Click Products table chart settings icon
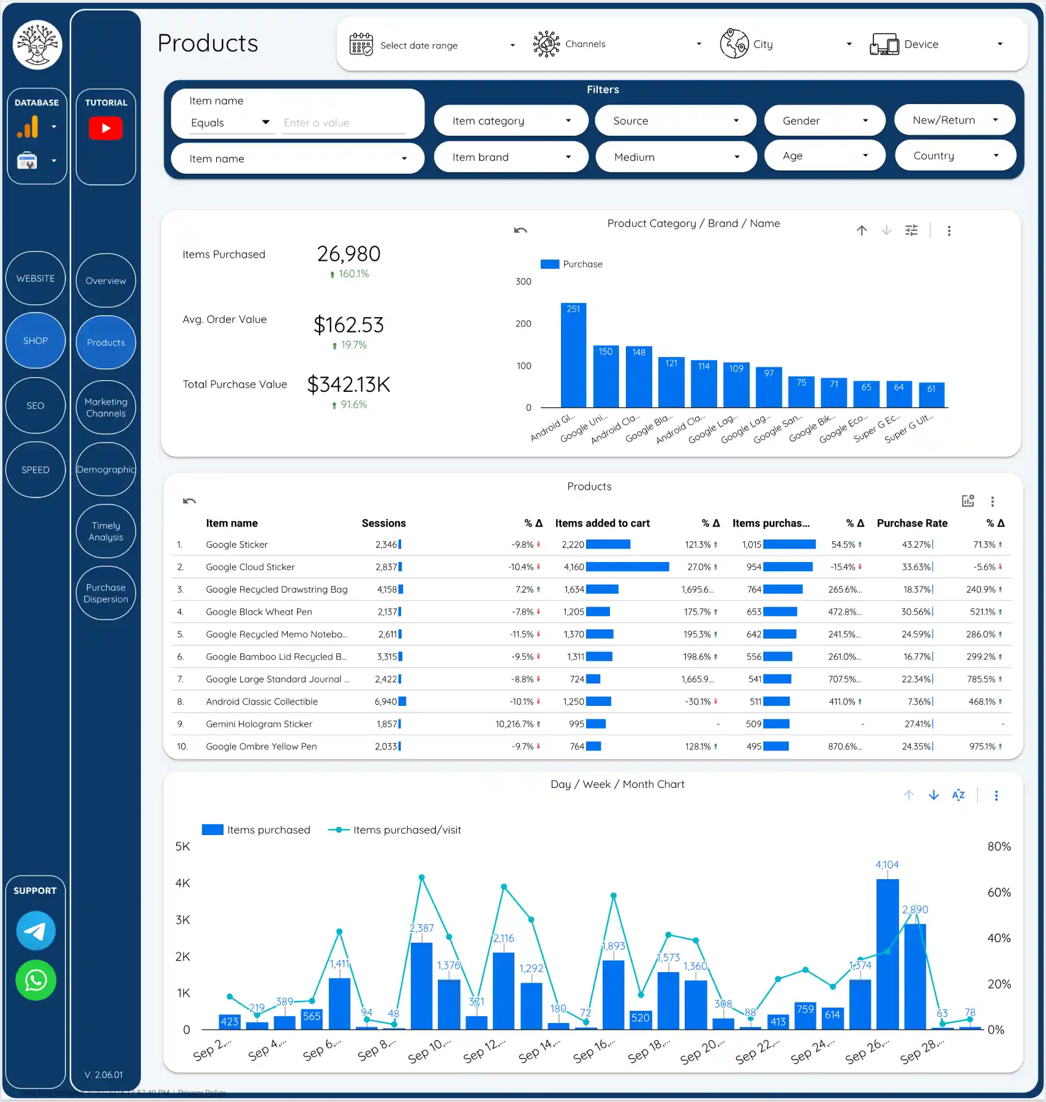Image resolution: width=1046 pixels, height=1102 pixels. coord(968,501)
